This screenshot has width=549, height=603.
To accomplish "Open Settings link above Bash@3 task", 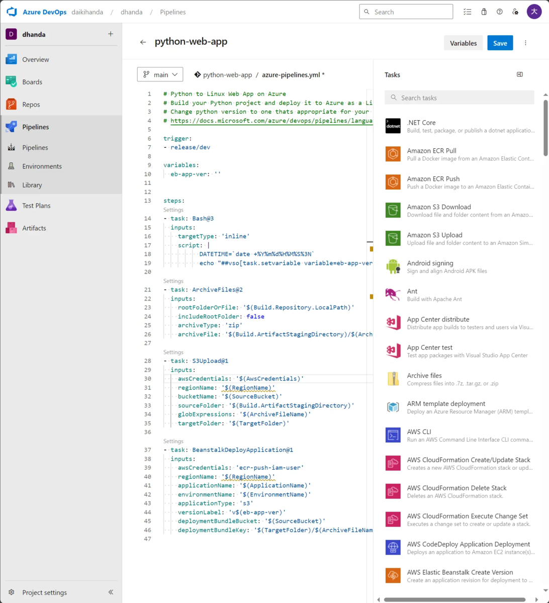I will (173, 210).
